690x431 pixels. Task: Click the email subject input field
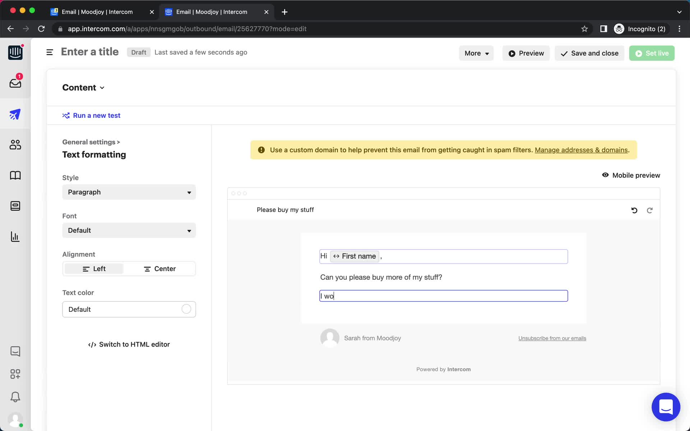(x=285, y=209)
